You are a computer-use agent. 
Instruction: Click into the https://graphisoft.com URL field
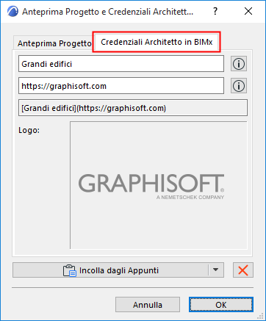tap(121, 86)
